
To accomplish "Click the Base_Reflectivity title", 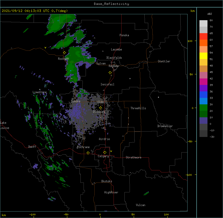I will click(x=111, y=4).
